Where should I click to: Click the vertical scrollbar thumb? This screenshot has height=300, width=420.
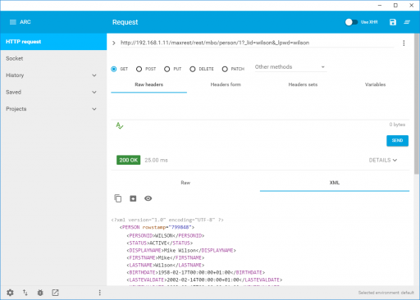point(417,104)
